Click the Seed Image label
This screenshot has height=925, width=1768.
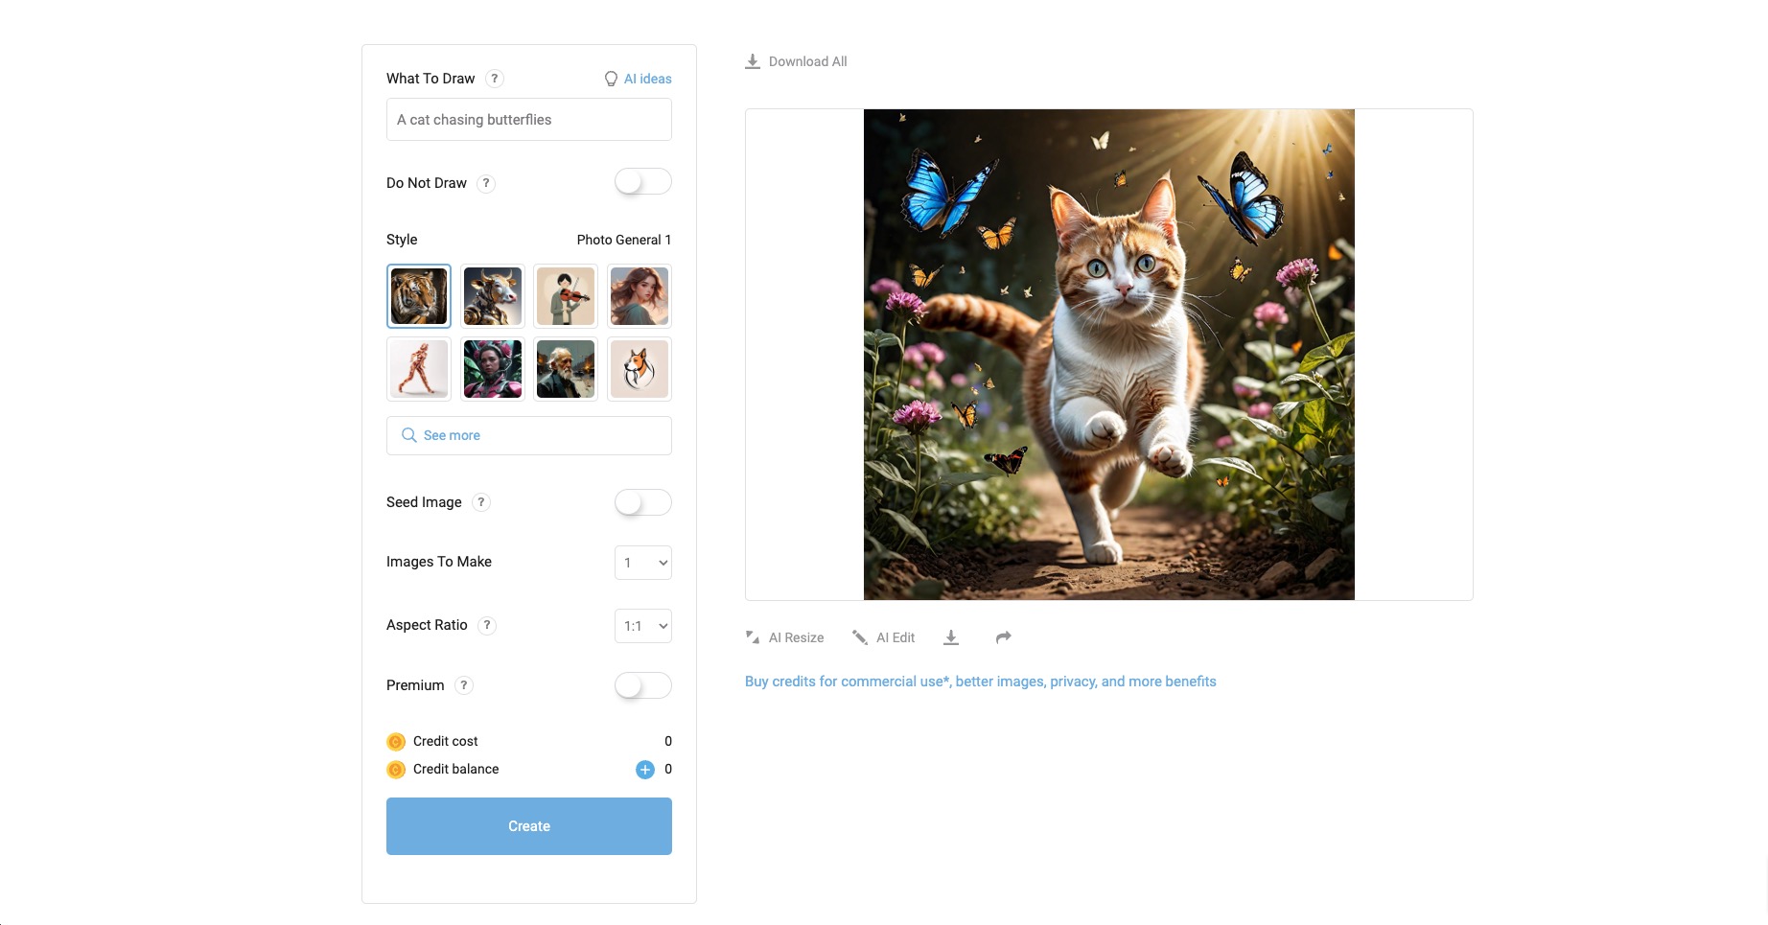[424, 502]
